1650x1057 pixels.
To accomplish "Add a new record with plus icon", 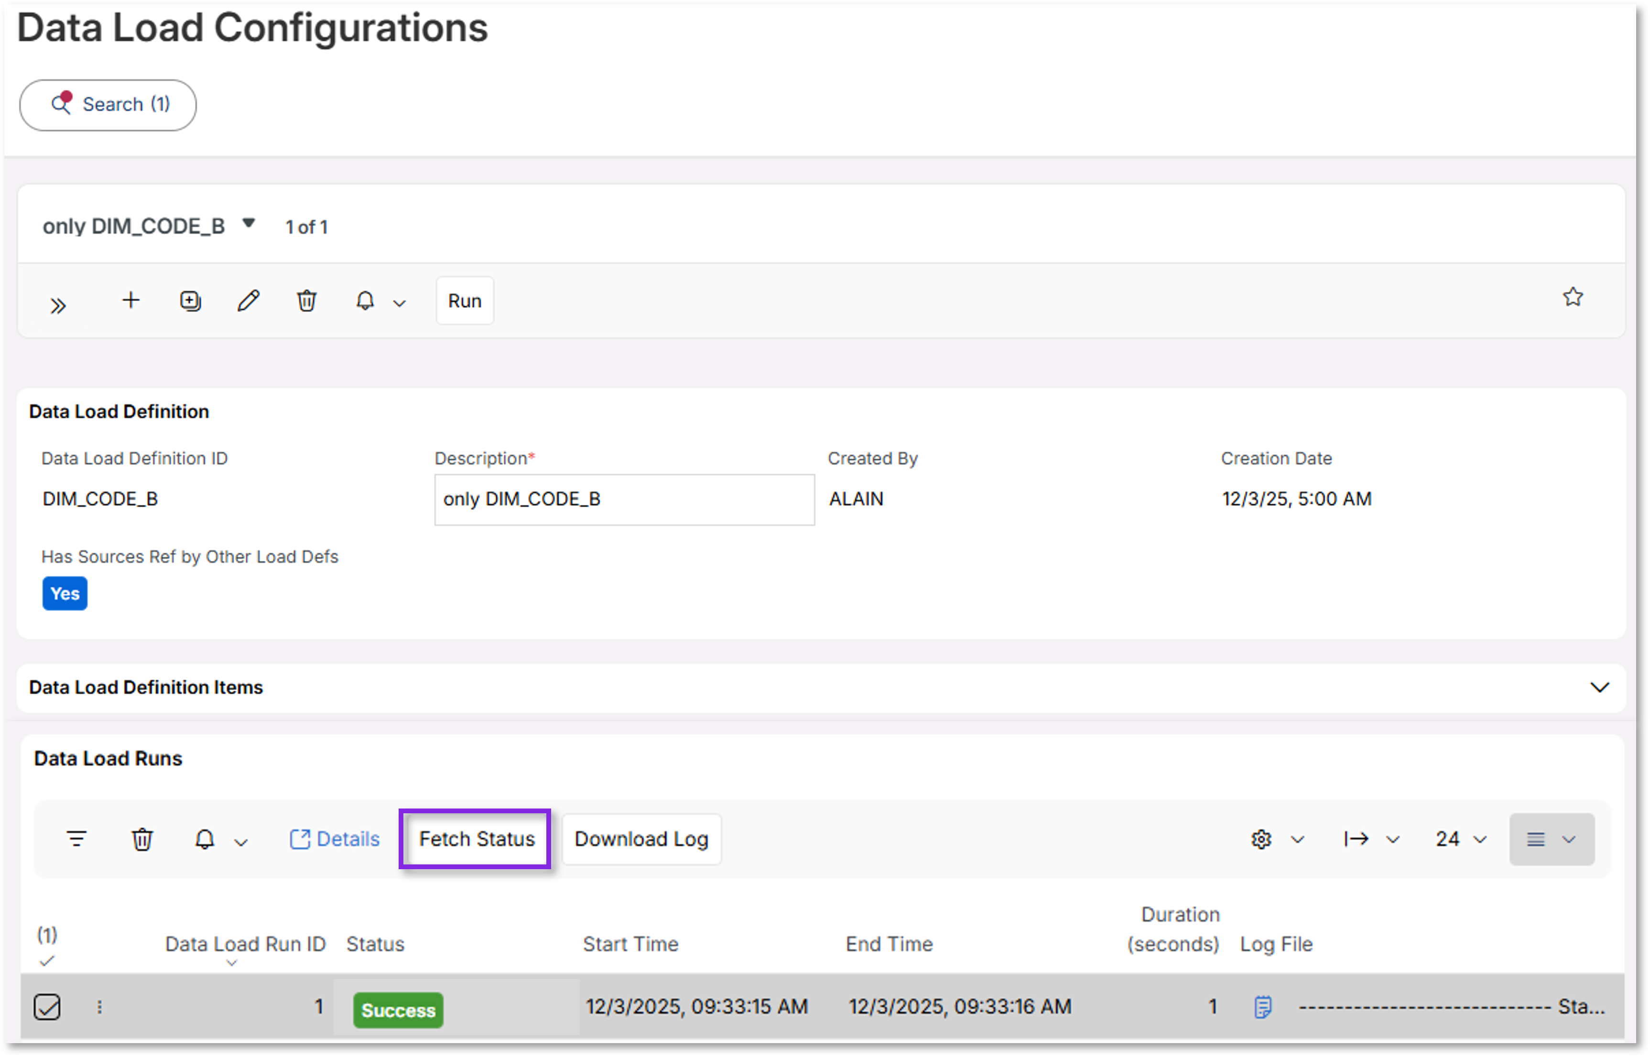I will pos(130,301).
